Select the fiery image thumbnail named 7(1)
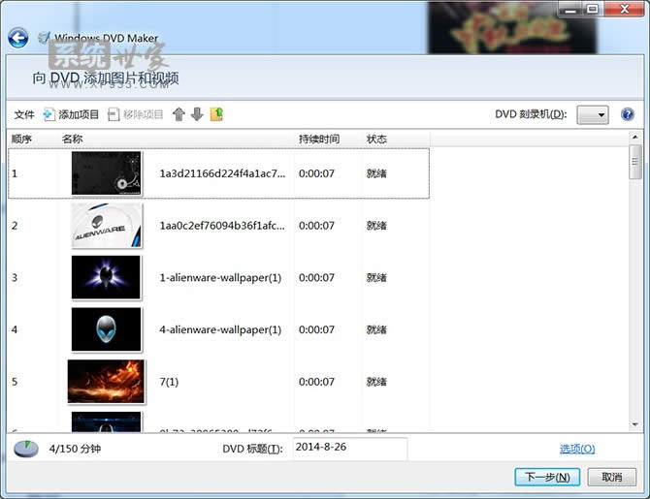The height and width of the screenshot is (499, 650). click(107, 382)
